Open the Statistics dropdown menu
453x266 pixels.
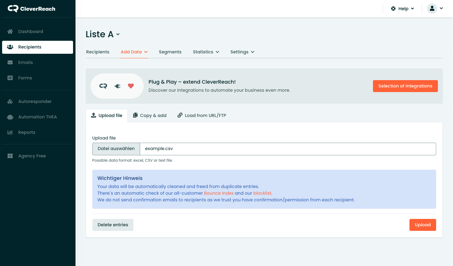coord(206,52)
